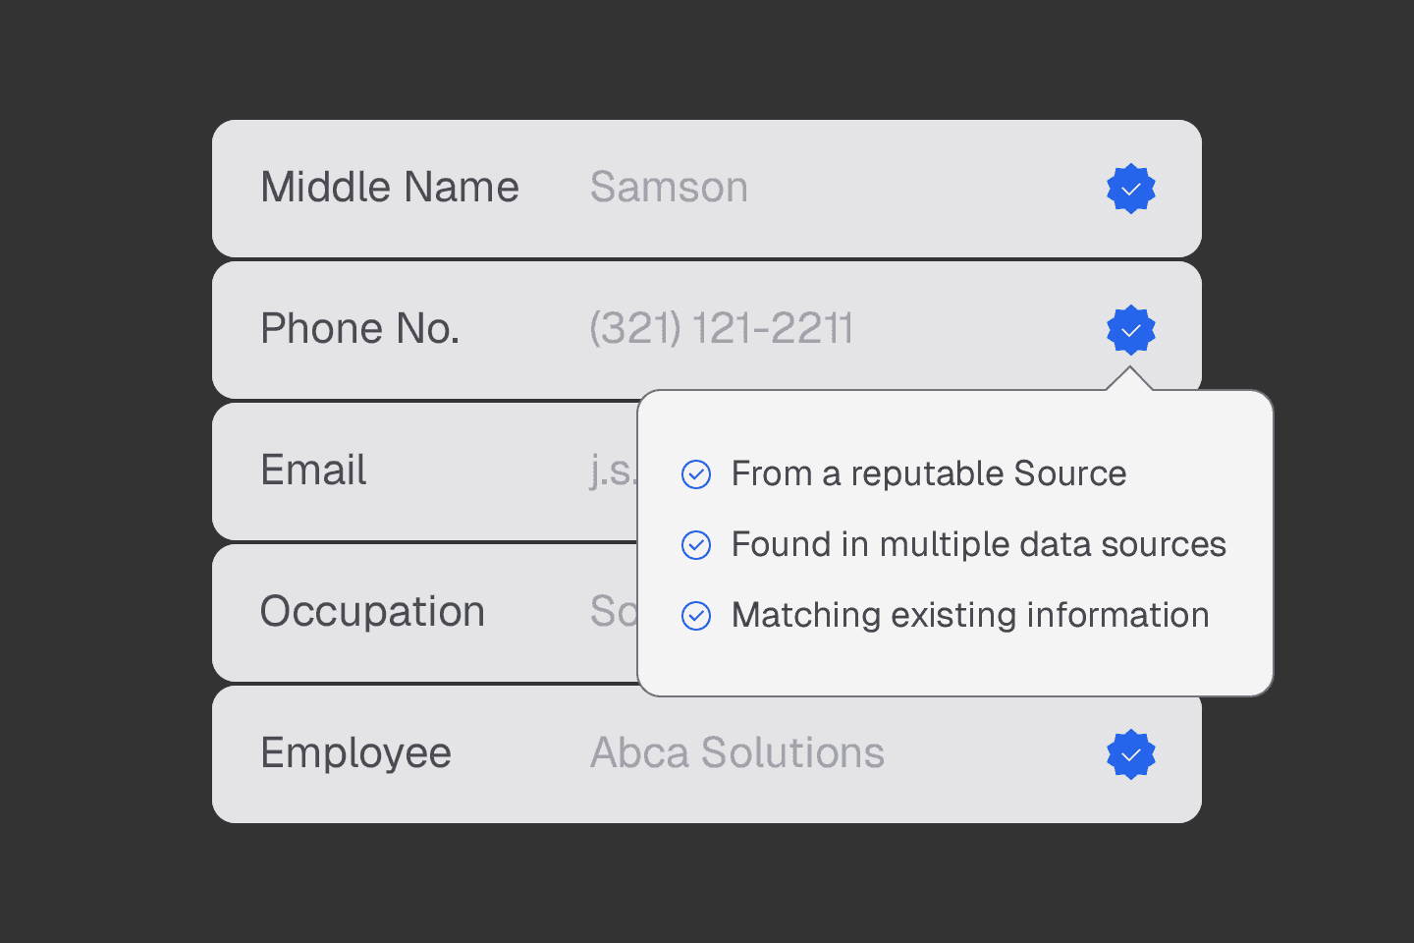Click the Abca Solutions employee field

tap(736, 753)
